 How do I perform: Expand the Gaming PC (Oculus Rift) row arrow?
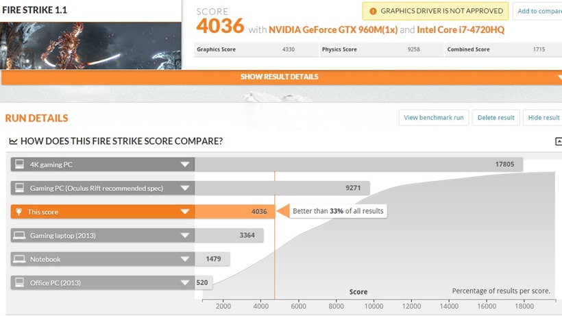click(x=185, y=188)
